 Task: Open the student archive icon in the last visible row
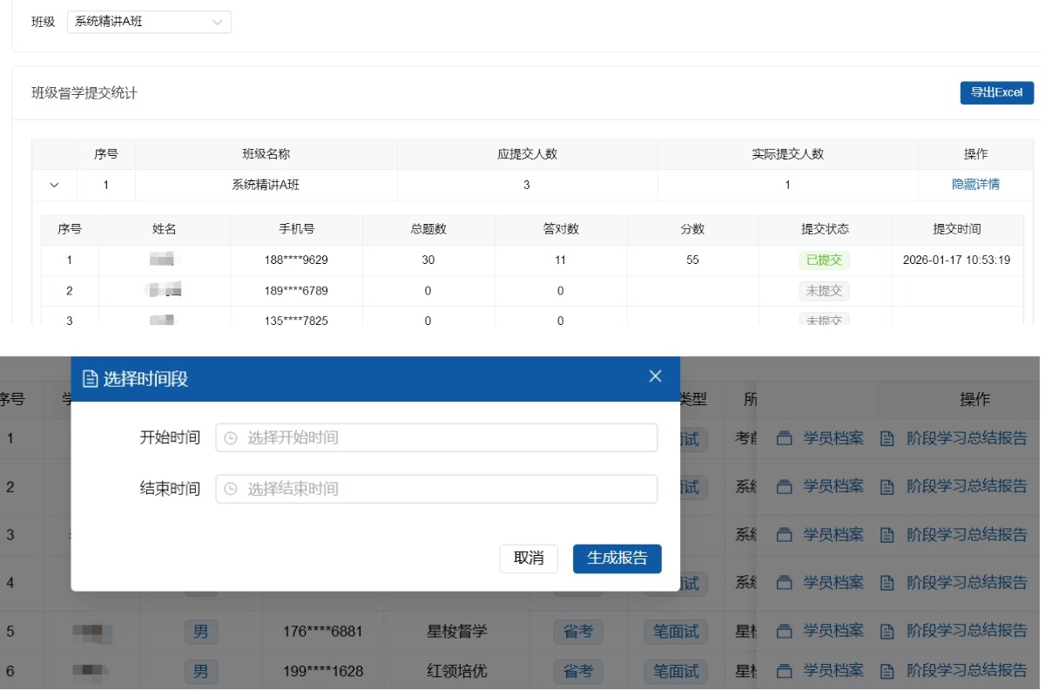785,671
